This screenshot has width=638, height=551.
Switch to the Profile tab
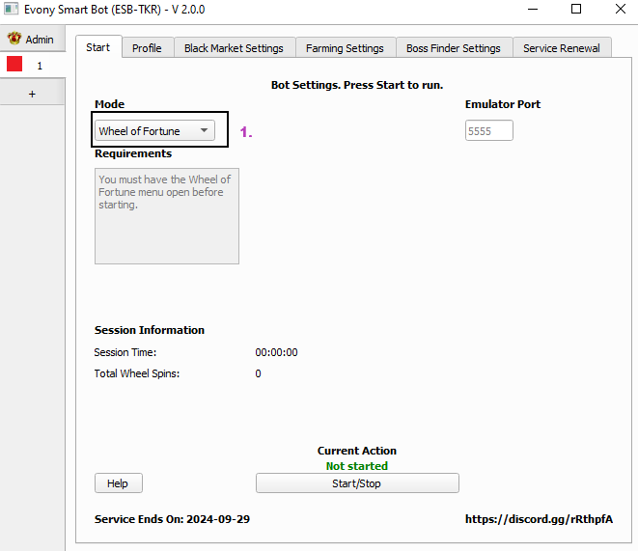click(x=148, y=48)
